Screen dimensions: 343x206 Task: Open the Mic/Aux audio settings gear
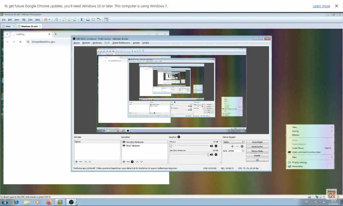[216, 146]
